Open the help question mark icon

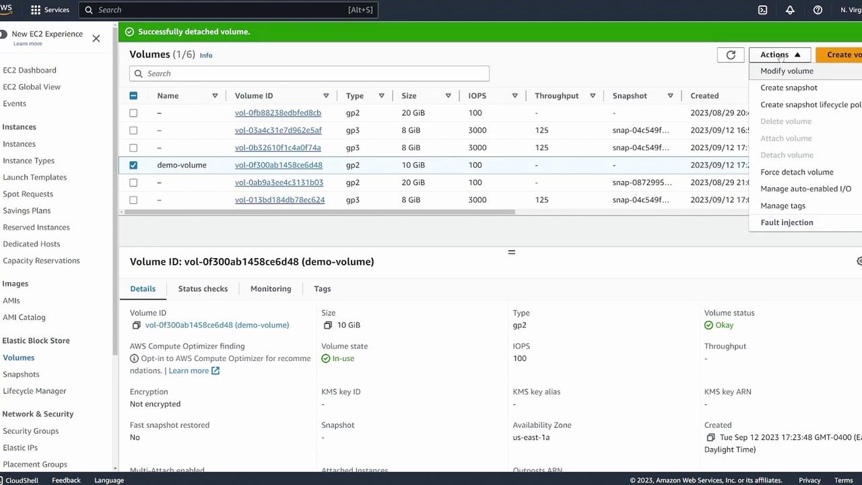[818, 10]
